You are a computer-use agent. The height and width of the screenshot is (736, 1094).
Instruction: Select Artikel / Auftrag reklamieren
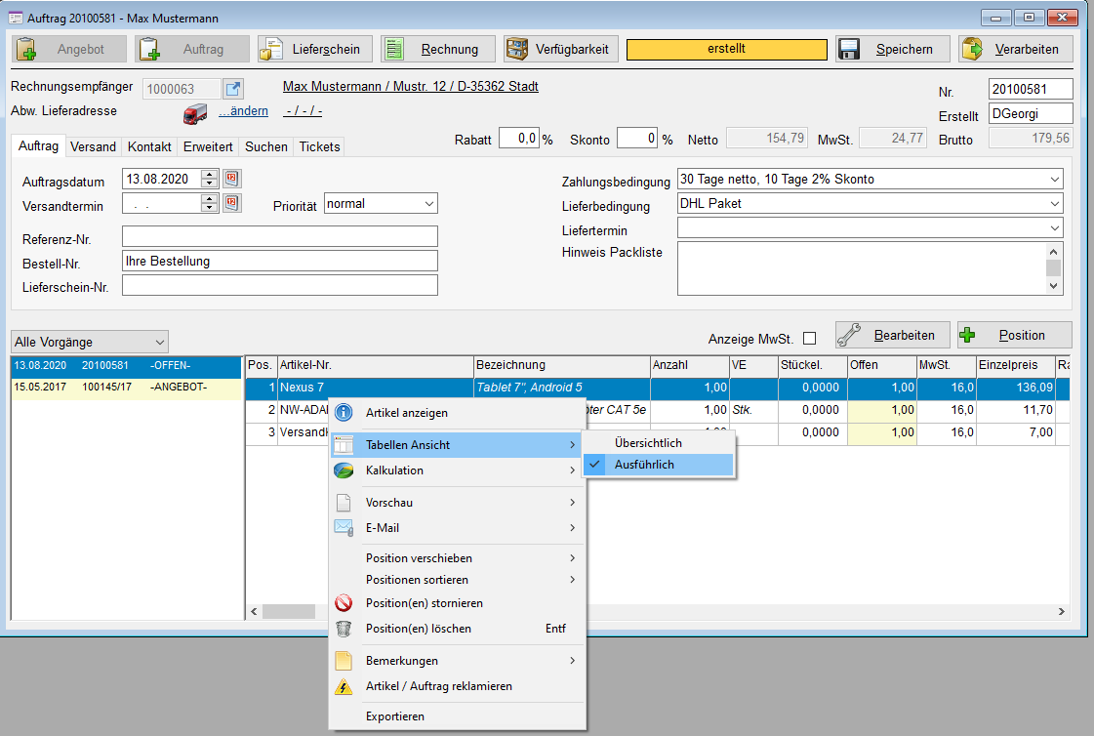(457, 686)
